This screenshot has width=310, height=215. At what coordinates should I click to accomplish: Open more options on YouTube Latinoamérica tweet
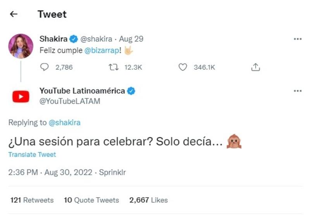click(297, 91)
